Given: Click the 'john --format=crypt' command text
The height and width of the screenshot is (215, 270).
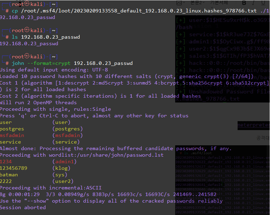Looking at the screenshot, I should (x=41, y=63).
